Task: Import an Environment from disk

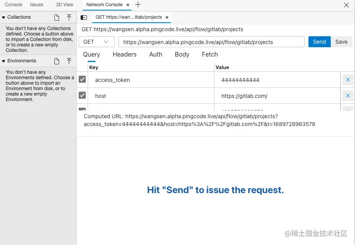Action: click(x=69, y=60)
